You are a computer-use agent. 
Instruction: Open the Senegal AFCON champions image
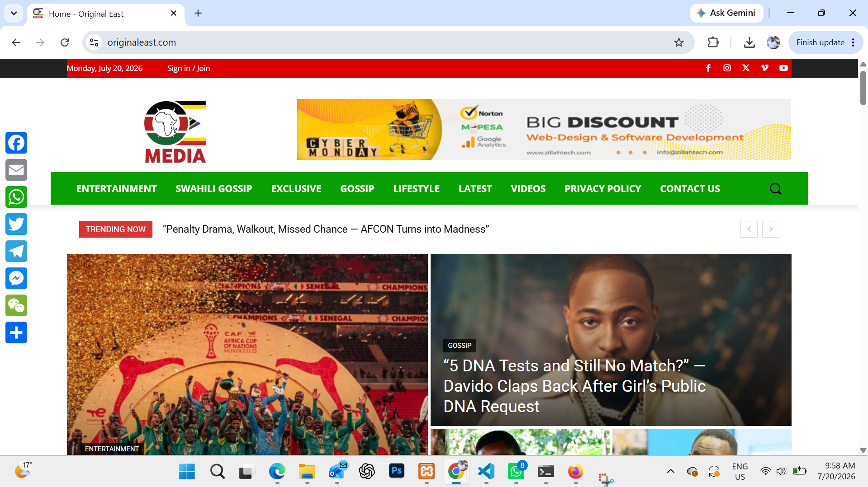[x=247, y=354]
